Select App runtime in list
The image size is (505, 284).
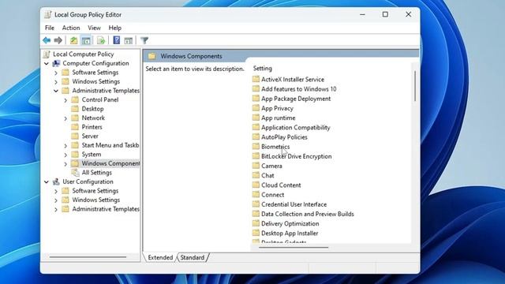(x=279, y=118)
